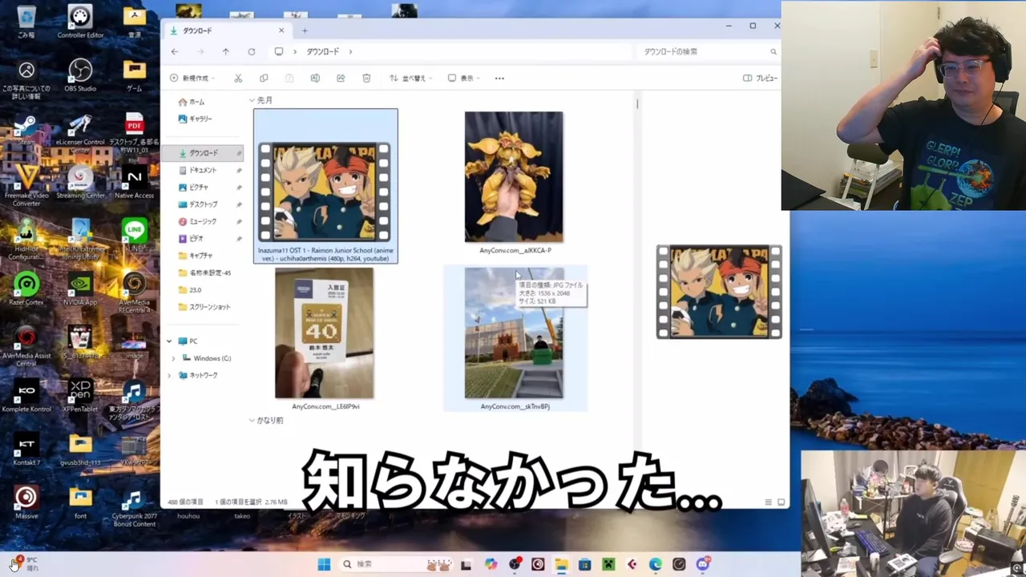Refresh the ダウンロード folder view
1026x577 pixels.
(252, 51)
